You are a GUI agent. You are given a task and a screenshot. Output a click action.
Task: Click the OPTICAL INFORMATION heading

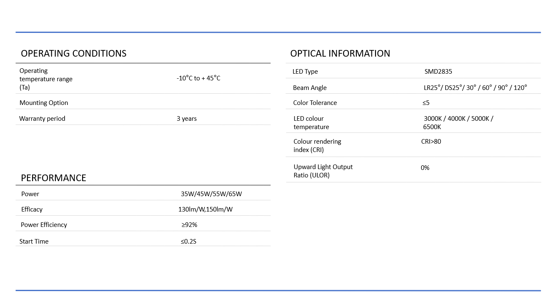tap(340, 53)
